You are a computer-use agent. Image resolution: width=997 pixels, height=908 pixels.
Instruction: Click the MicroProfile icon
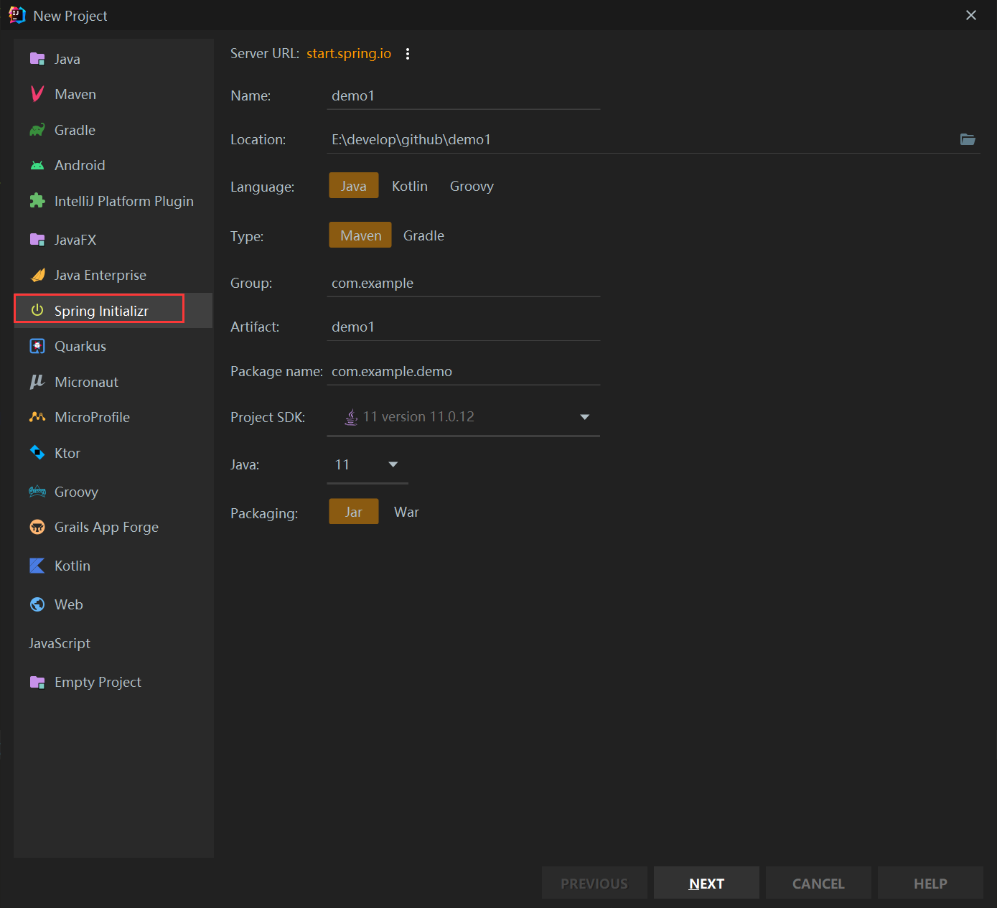(37, 417)
